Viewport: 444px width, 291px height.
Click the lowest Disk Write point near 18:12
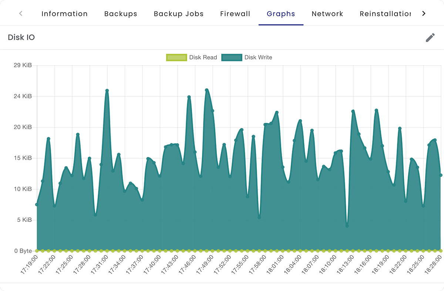(x=347, y=226)
